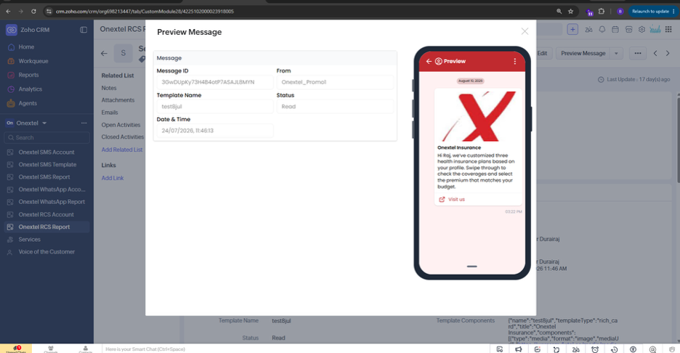Open Onextel WhatsApp Report module
The image size is (680, 353).
click(x=51, y=202)
